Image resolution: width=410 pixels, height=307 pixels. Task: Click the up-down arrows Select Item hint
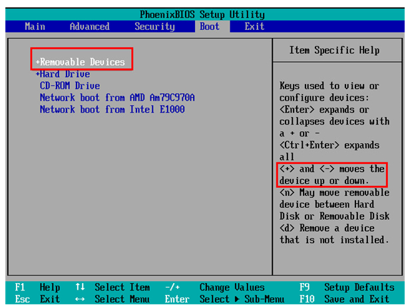point(112,288)
